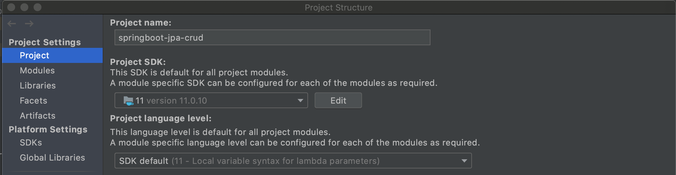Minimize the Project Structure window
Image resolution: width=676 pixels, height=175 pixels.
click(x=24, y=7)
